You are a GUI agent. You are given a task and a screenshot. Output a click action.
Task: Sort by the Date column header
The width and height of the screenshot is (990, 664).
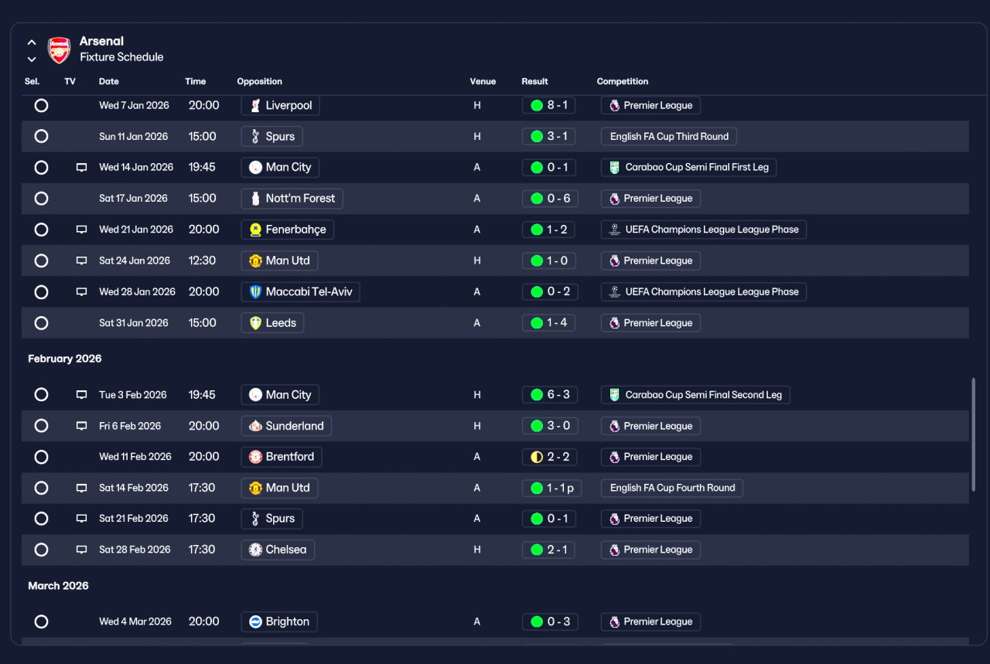click(109, 81)
